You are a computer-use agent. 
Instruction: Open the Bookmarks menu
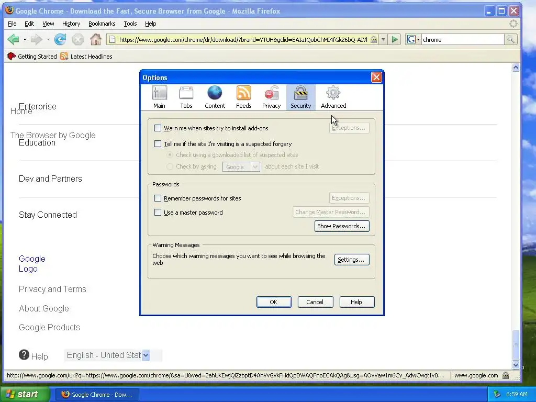[102, 24]
